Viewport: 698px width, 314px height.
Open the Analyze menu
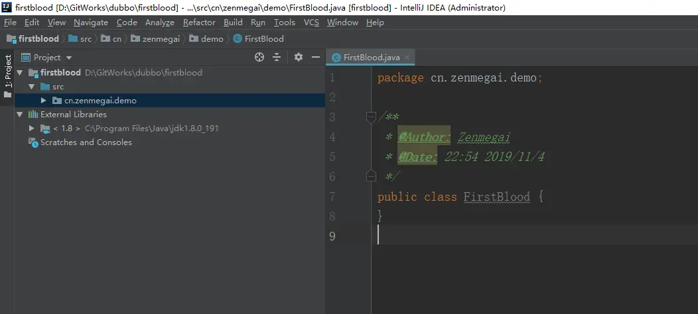pos(160,23)
